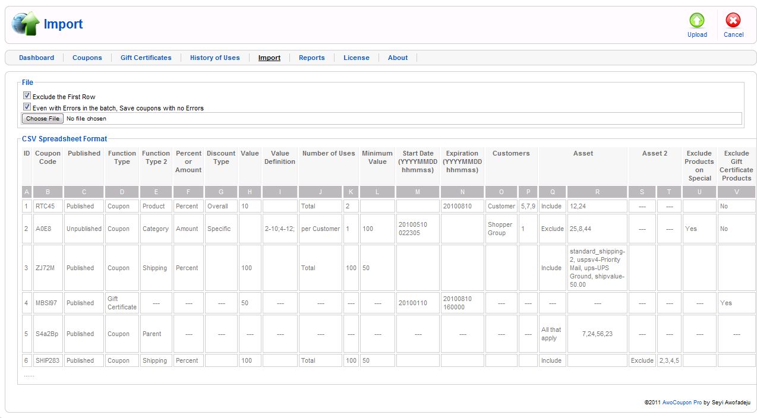Image resolution: width=757 pixels, height=418 pixels.
Task: Click the 20100510 022305 start date cell
Action: pos(418,229)
